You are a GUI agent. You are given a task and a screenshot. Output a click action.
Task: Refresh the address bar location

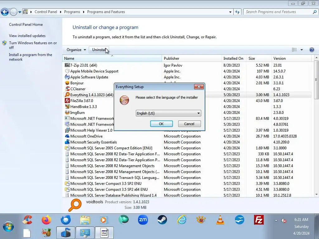point(237,12)
